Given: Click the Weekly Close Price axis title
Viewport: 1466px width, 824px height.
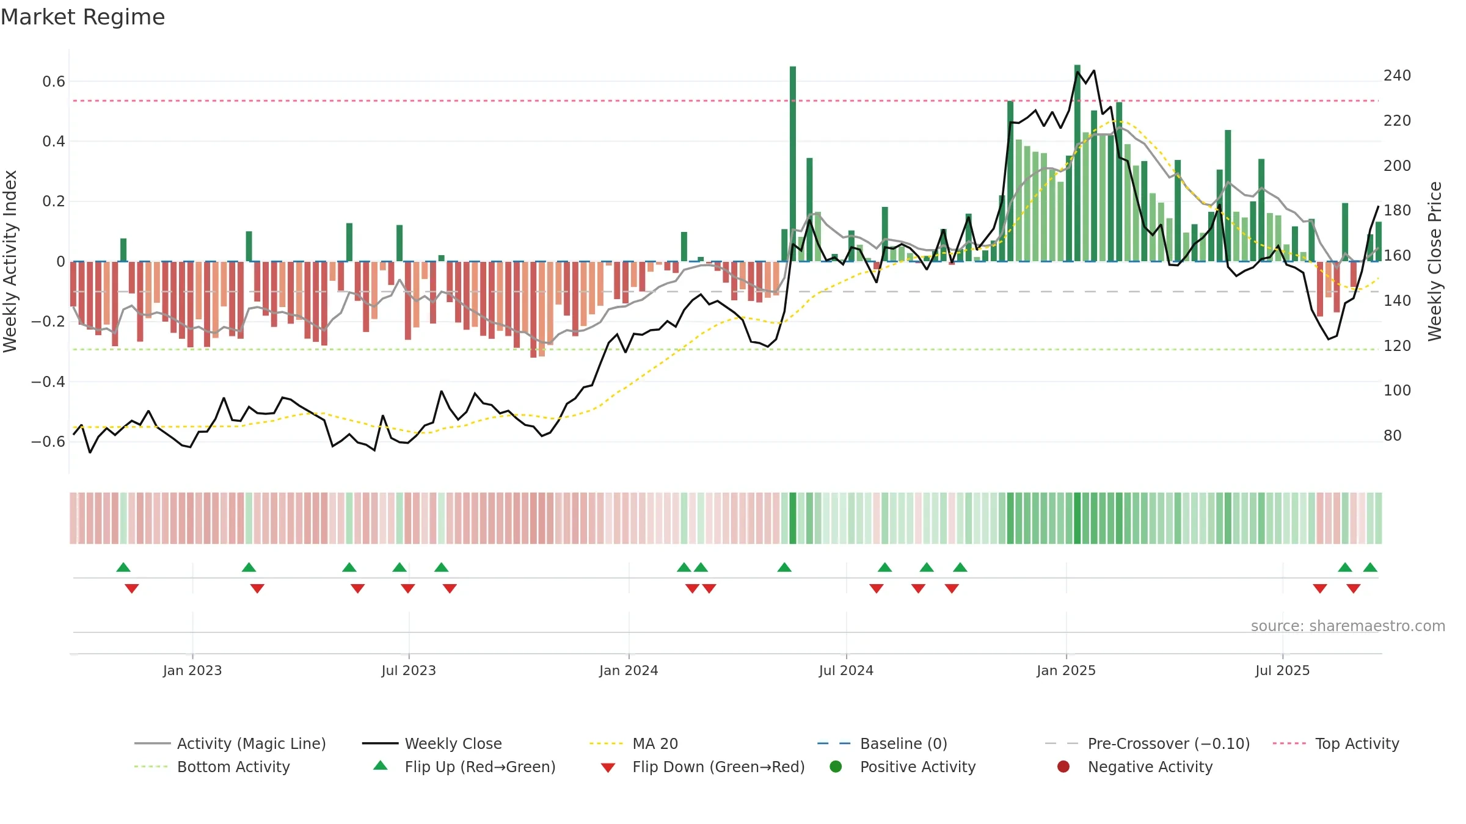Looking at the screenshot, I should 1435,261.
